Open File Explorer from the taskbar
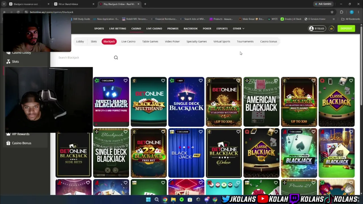The width and height of the screenshot is (363, 204). (173, 200)
